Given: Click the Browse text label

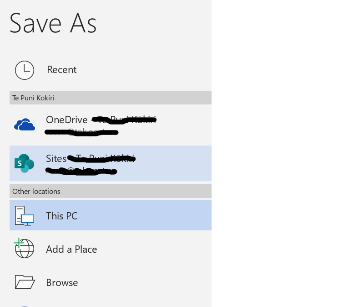Looking at the screenshot, I should pyautogui.click(x=62, y=282).
